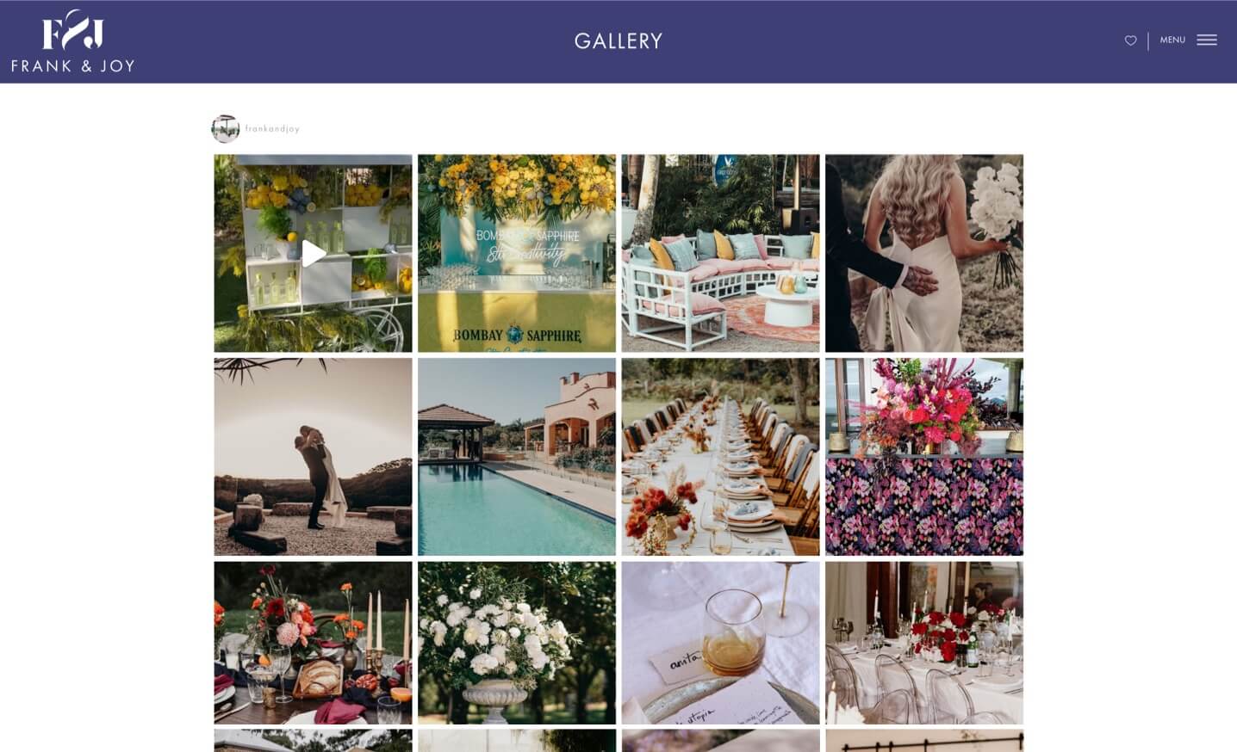Click the Frank & Joy logo
Screen dimensions: 1237x752
click(73, 41)
